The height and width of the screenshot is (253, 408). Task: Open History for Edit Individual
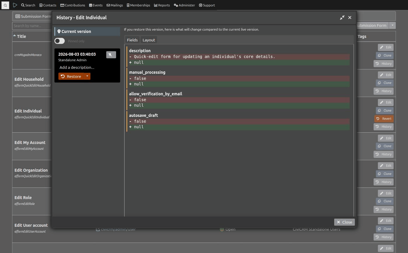click(x=384, y=126)
